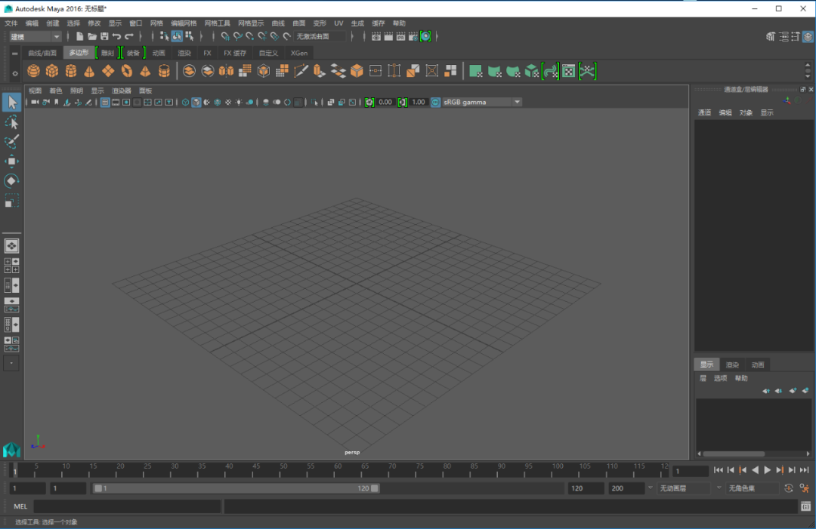This screenshot has height=529, width=816.
Task: Click the polygon cube shelf icon
Action: [x=52, y=71]
